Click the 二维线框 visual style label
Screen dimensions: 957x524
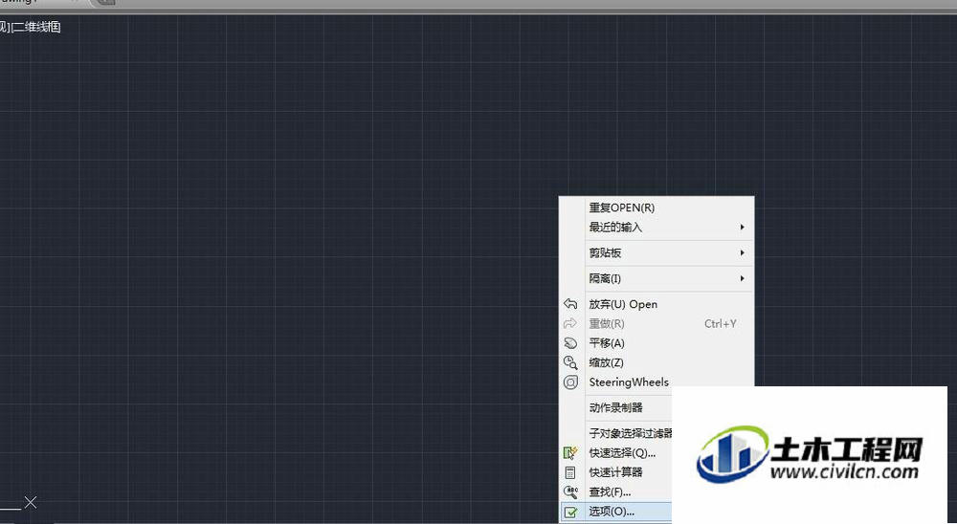[x=37, y=27]
